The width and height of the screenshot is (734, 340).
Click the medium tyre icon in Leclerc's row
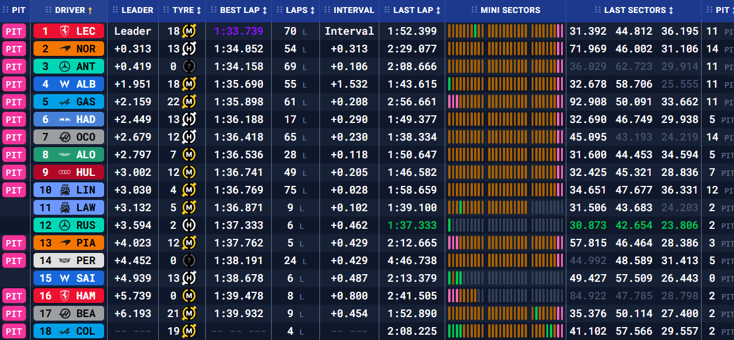(x=189, y=31)
